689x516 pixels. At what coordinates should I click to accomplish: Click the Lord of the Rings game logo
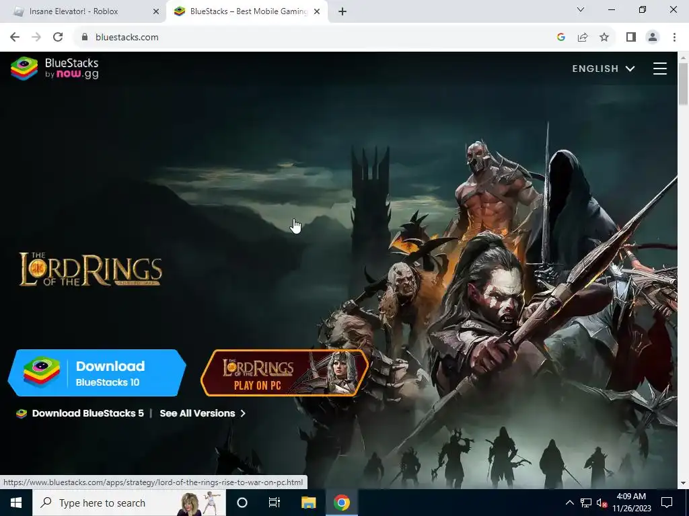click(x=91, y=269)
